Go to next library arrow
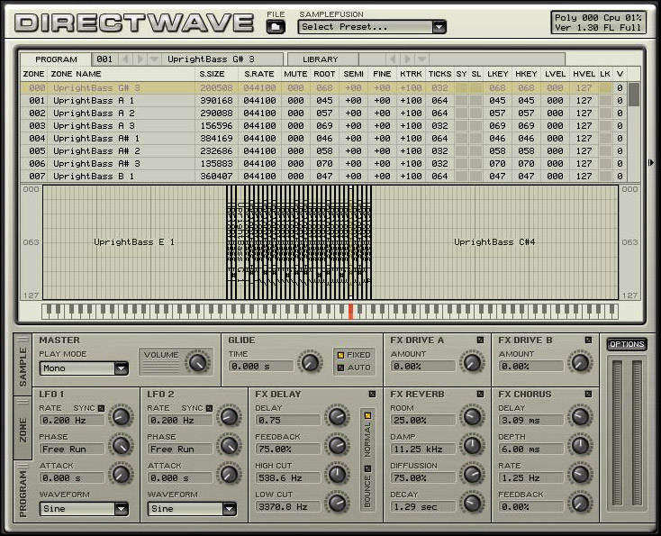661x536 pixels. (407, 59)
